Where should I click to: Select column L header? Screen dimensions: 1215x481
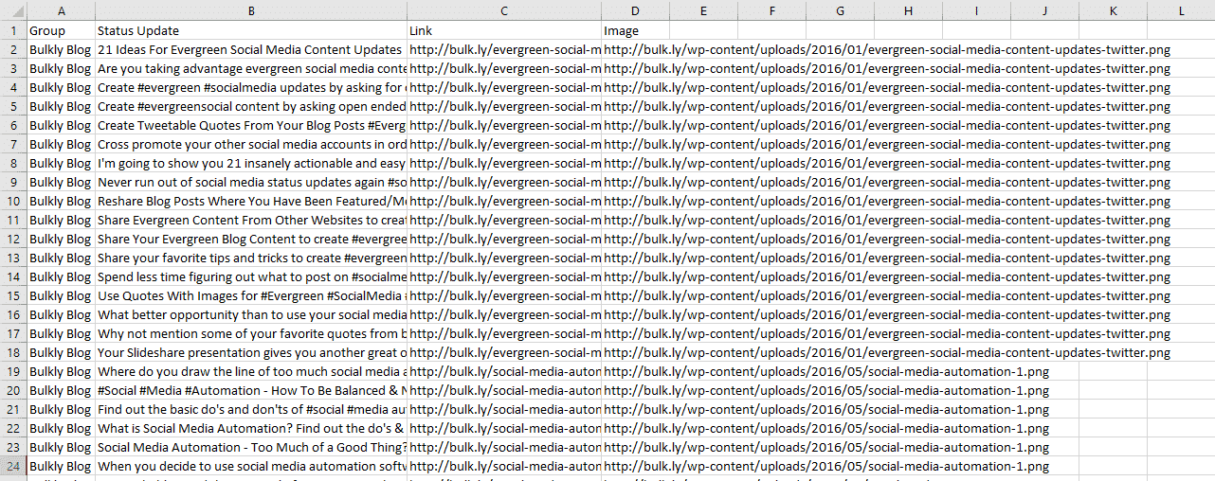[x=1181, y=10]
